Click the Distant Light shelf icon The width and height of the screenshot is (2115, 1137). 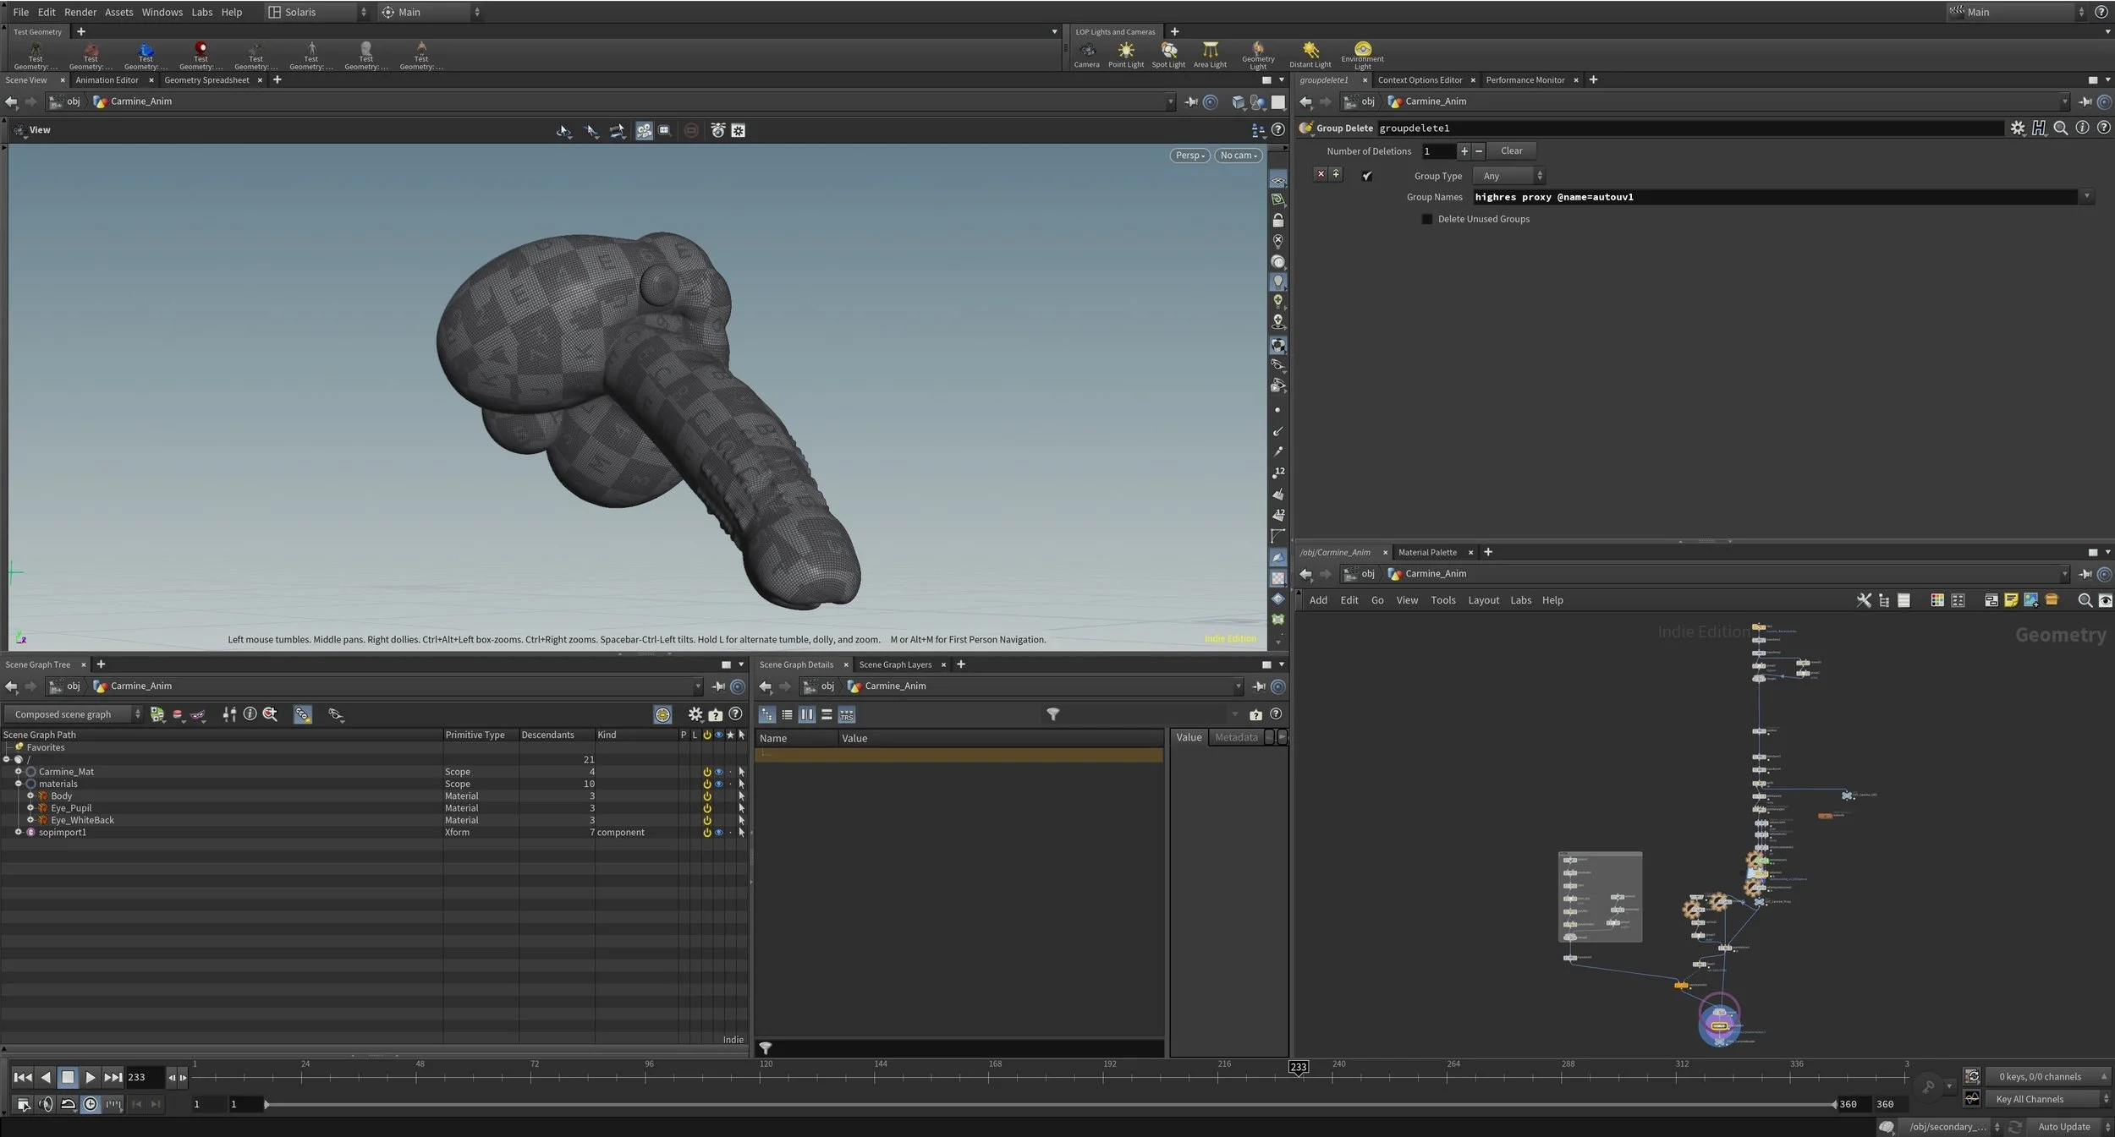click(1310, 54)
